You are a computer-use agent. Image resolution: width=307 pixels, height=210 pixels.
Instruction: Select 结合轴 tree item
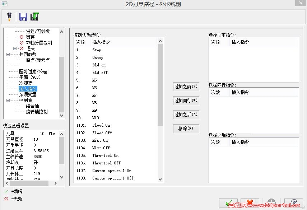pyautogui.click(x=33, y=106)
